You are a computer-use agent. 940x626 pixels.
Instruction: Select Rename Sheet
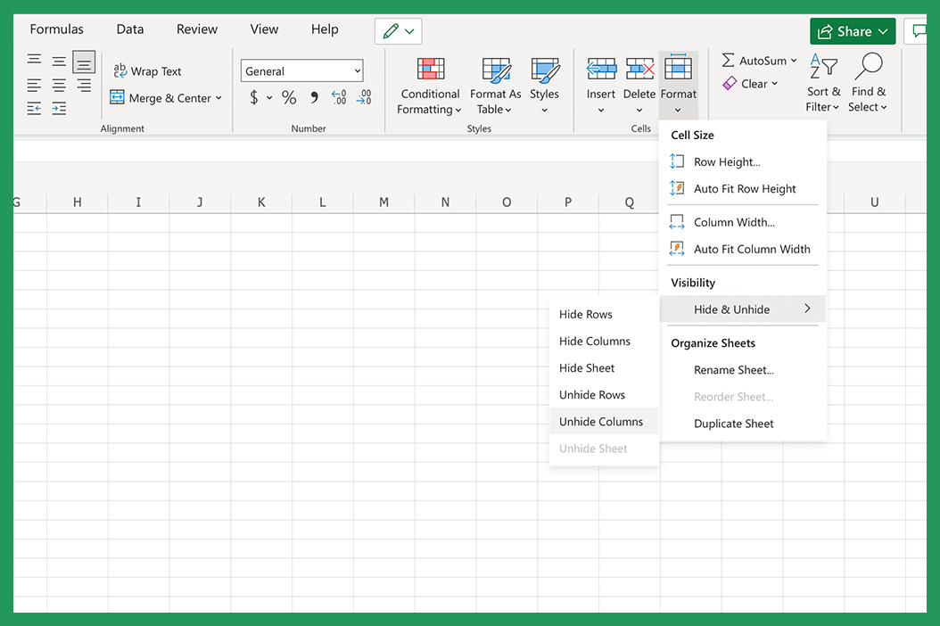pos(733,370)
